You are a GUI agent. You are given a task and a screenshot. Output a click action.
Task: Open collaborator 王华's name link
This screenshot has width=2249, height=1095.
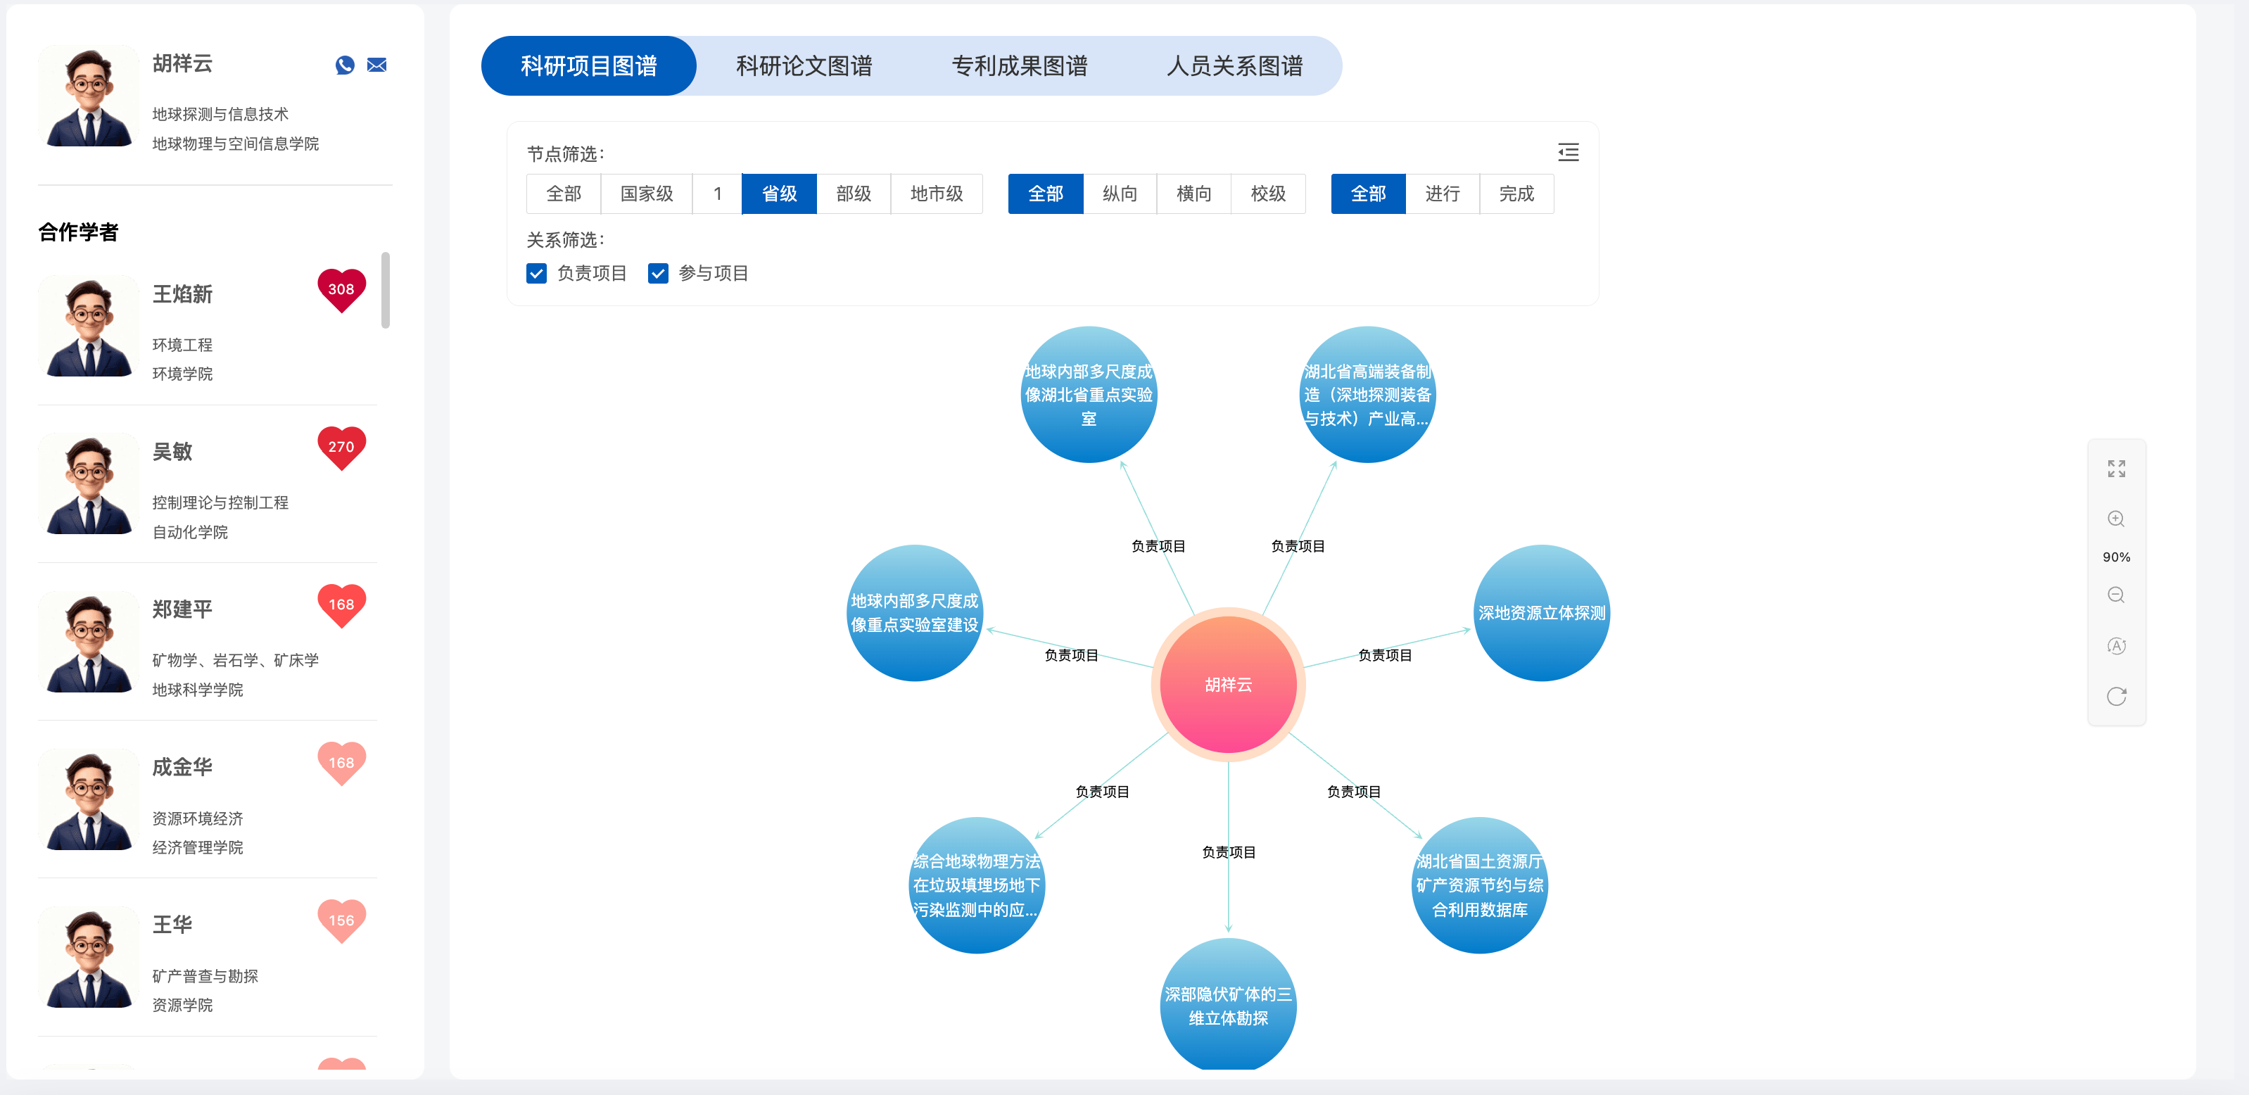172,925
